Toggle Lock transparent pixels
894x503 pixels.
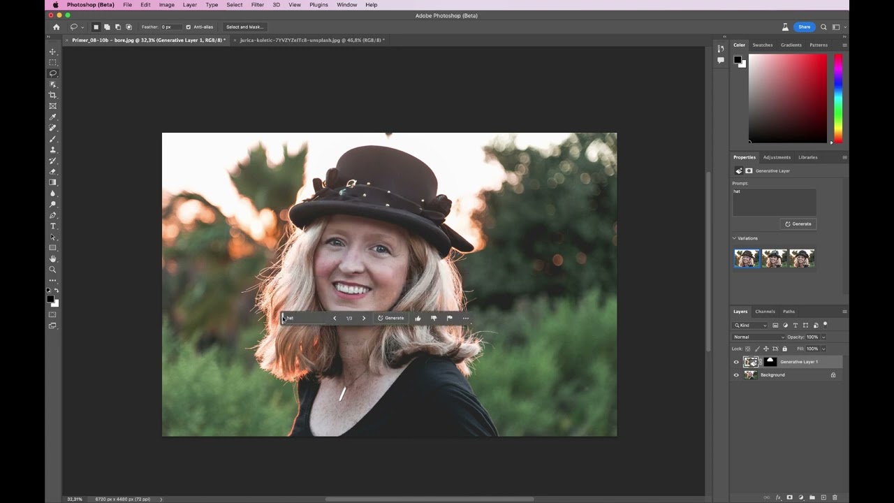click(748, 349)
